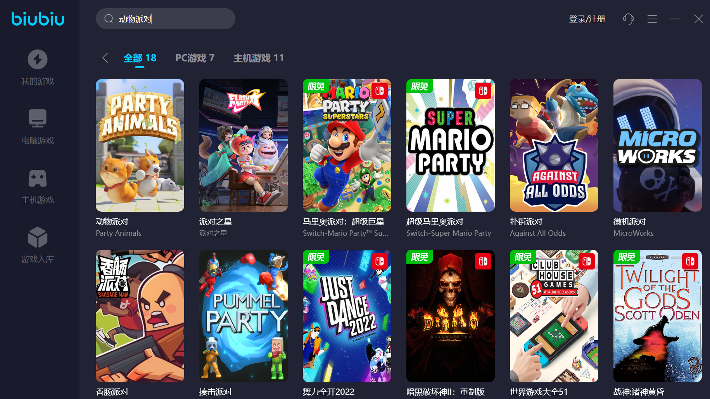Click the 派对之星 game title
The image size is (710, 399).
point(216,221)
